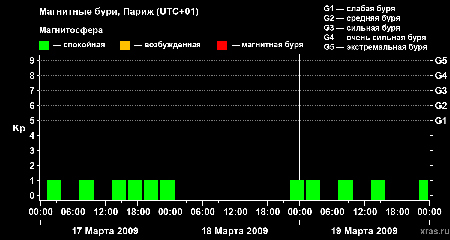This screenshot has height=240, width=450.
Task: Click the 'G5' label on right axis
Action: [441, 61]
